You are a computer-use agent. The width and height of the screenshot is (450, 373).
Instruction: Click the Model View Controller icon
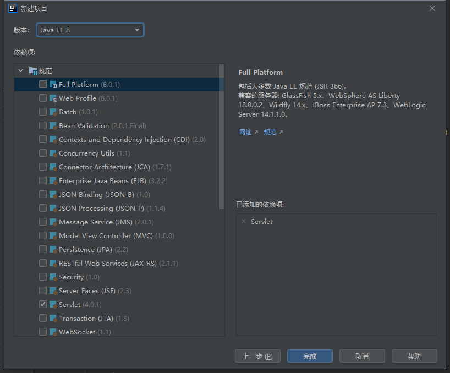53,236
